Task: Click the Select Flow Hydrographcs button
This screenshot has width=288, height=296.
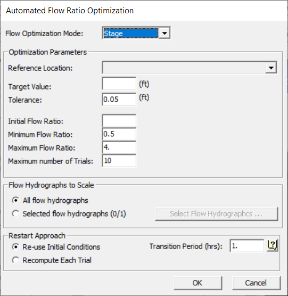Action: coord(216,214)
